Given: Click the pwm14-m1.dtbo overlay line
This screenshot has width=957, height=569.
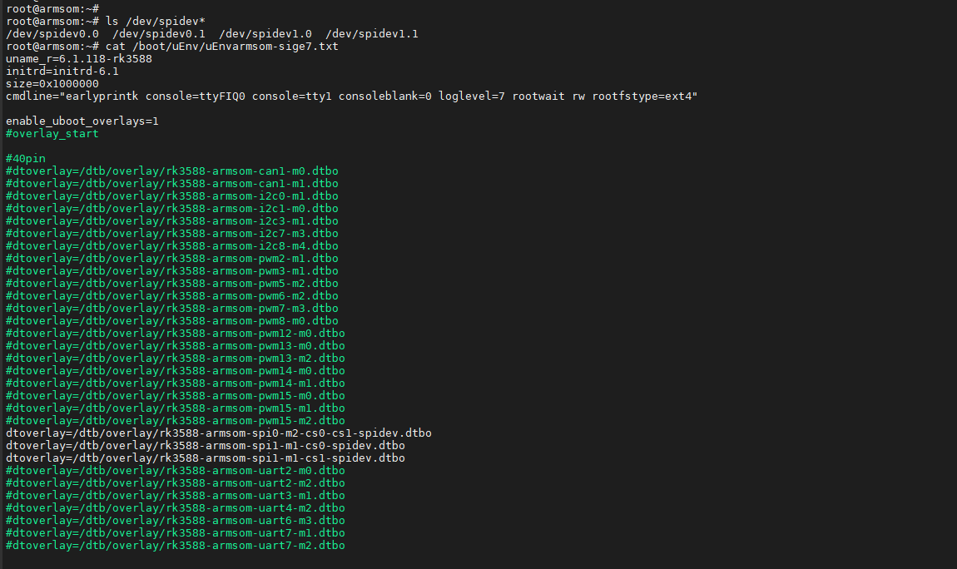Looking at the screenshot, I should (x=176, y=383).
